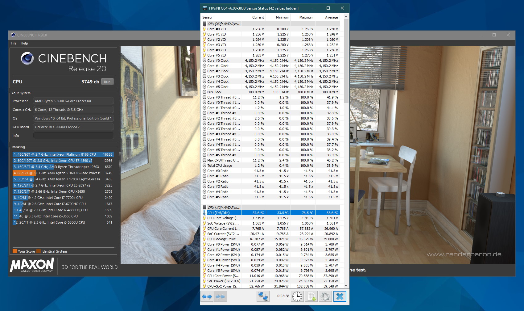
Task: Click the HWiNFO vertical scrollbar thumb
Action: tap(346, 61)
